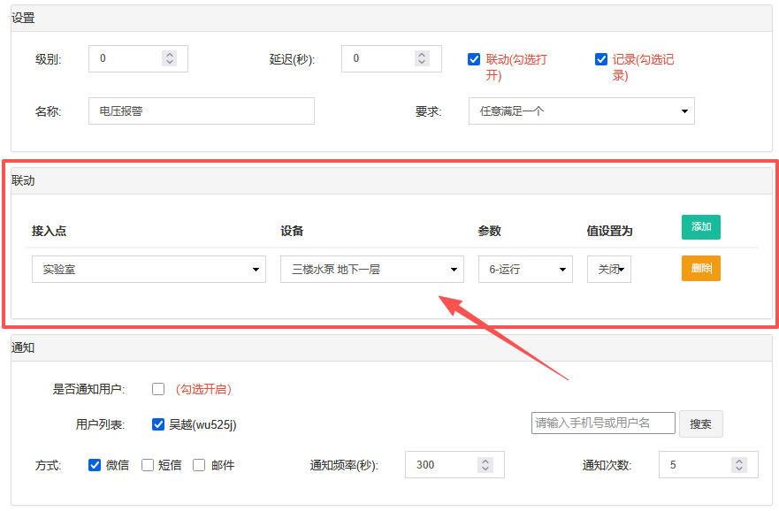Viewport: 779px width, 511px height.
Task: Click the orange 删除 button
Action: click(700, 268)
